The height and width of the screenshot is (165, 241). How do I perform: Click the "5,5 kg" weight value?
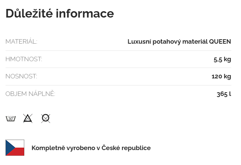[x=222, y=59]
